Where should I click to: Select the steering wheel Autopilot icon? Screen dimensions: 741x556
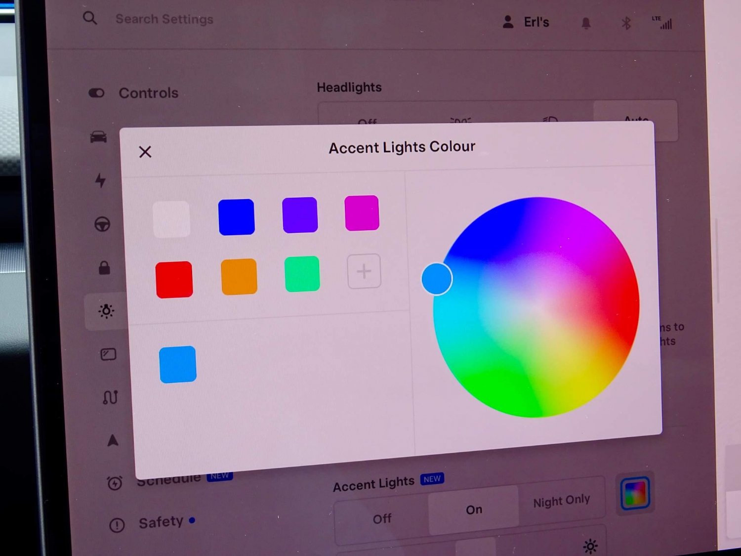point(102,224)
